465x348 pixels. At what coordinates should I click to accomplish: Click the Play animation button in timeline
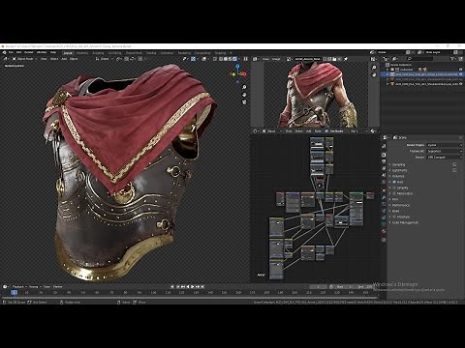click(x=193, y=286)
